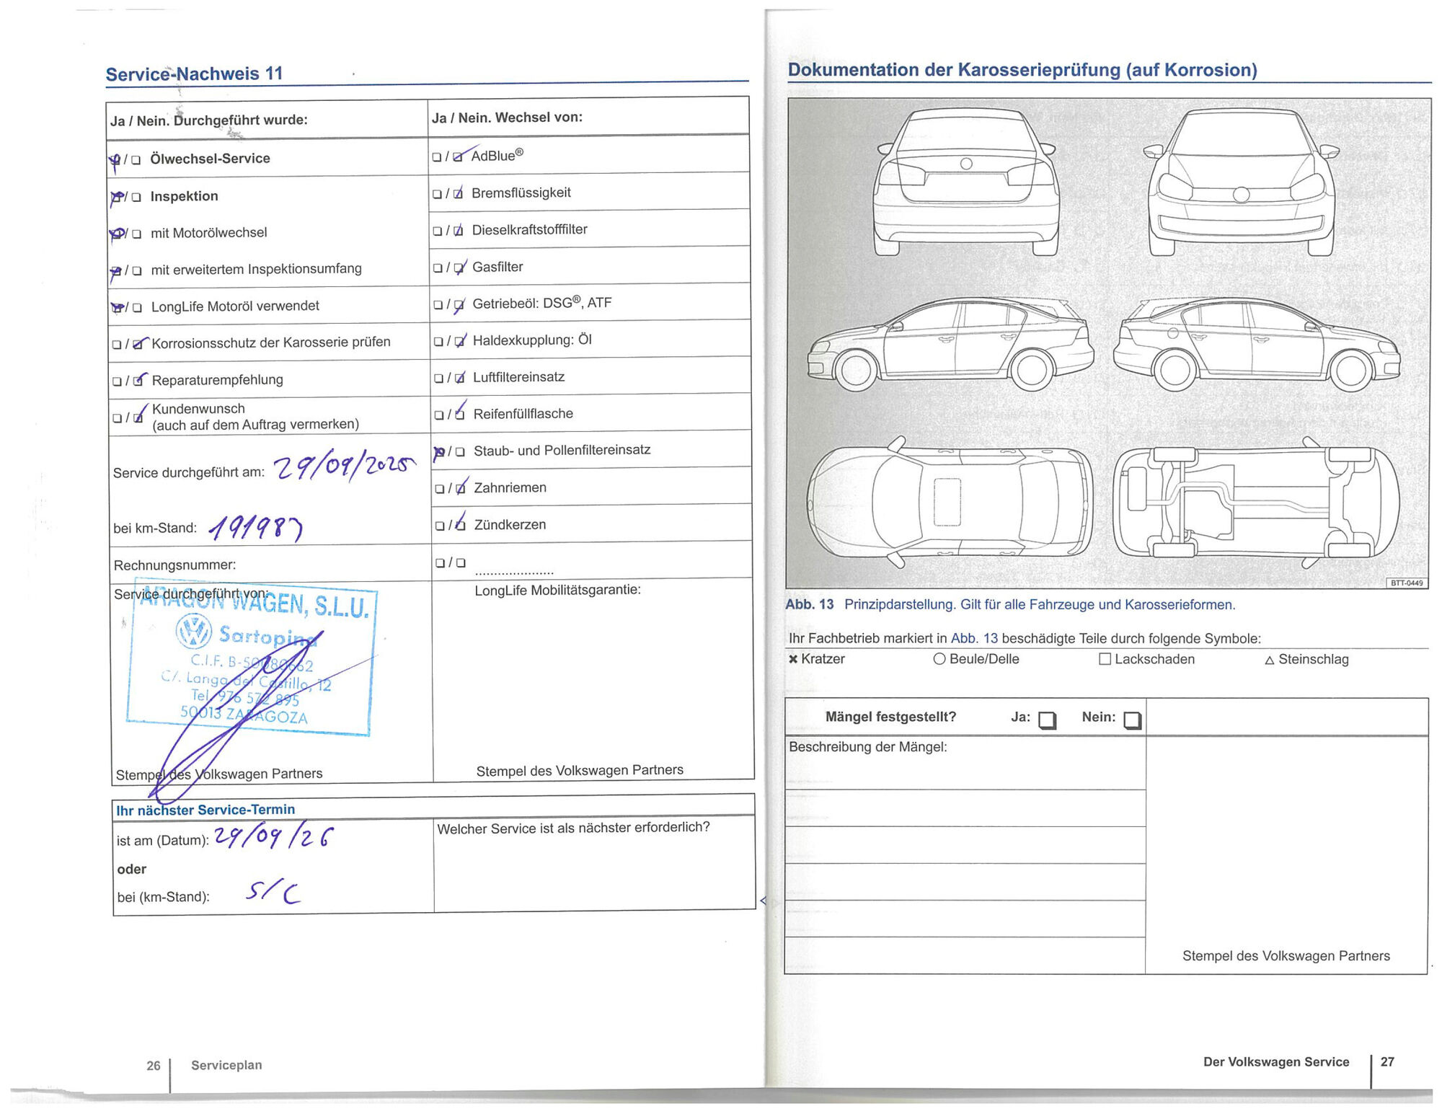The image size is (1442, 1114).
Task: Click the Beule/Delle circle symbol
Action: coord(939,659)
